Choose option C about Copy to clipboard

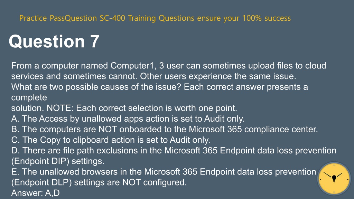111,140
